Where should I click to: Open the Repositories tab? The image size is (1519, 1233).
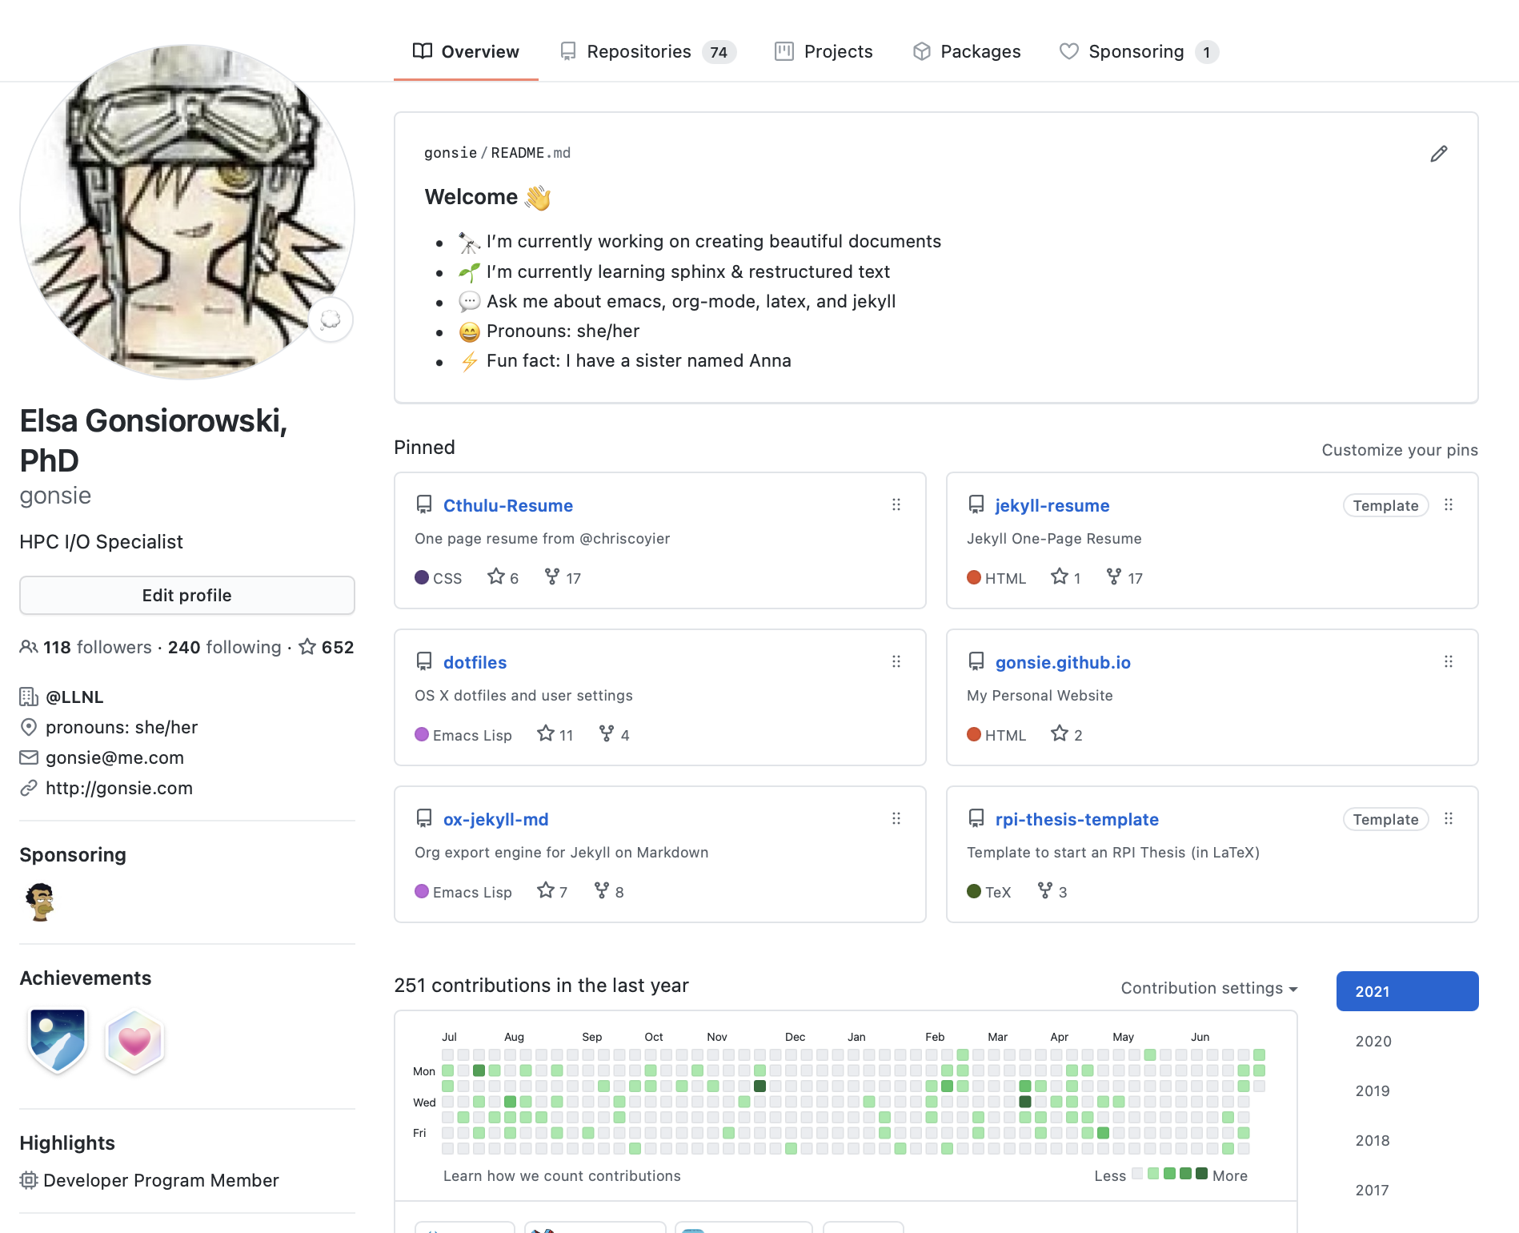point(647,51)
